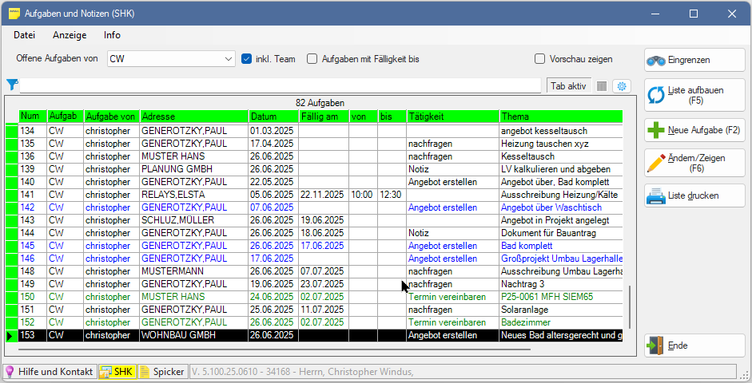This screenshot has height=383, width=752.
Task: Open grid settings via gear icon
Action: click(x=619, y=86)
